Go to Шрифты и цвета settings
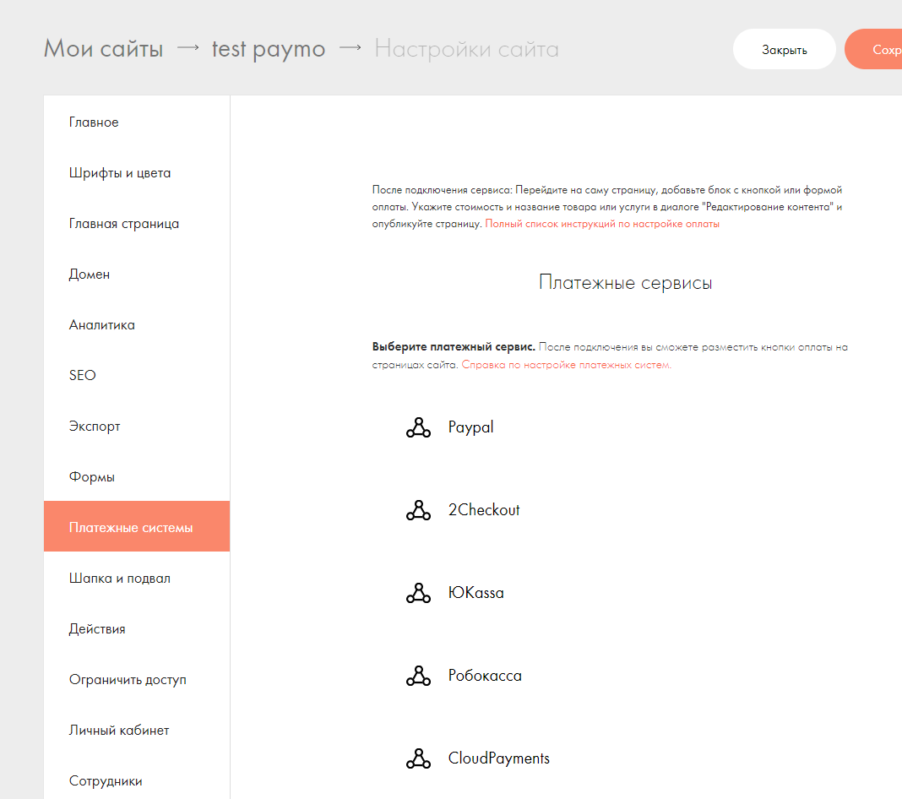This screenshot has height=799, width=902. [137, 172]
